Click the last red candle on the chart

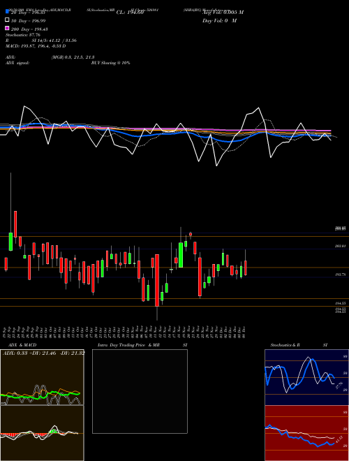[x=245, y=268]
